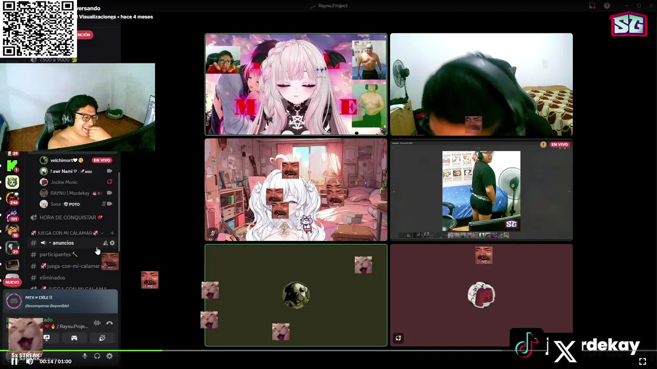Viewport: 657px width, 369px height.
Task: Open Path of Exile reward notification
Action: point(61,301)
